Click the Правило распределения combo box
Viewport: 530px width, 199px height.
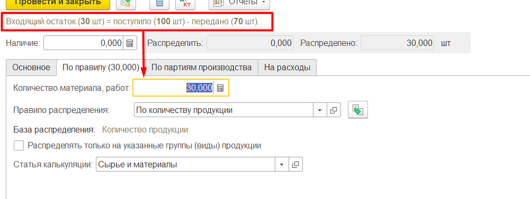223,110
